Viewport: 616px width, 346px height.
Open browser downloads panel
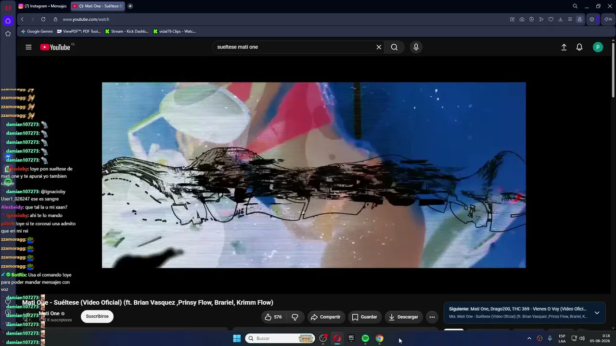coord(561,19)
